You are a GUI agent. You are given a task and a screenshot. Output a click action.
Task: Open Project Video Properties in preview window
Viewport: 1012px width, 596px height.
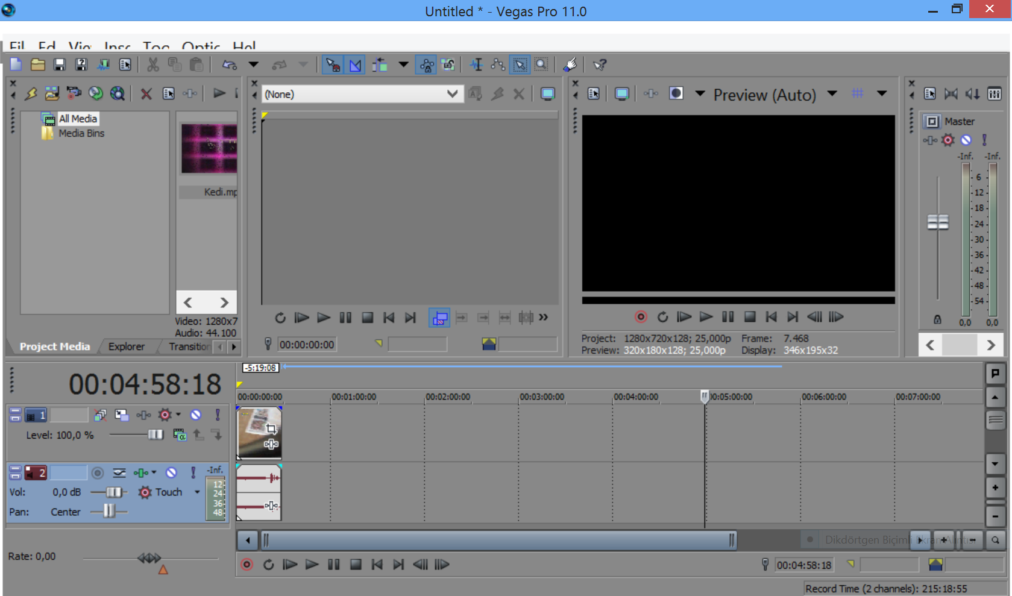click(594, 93)
